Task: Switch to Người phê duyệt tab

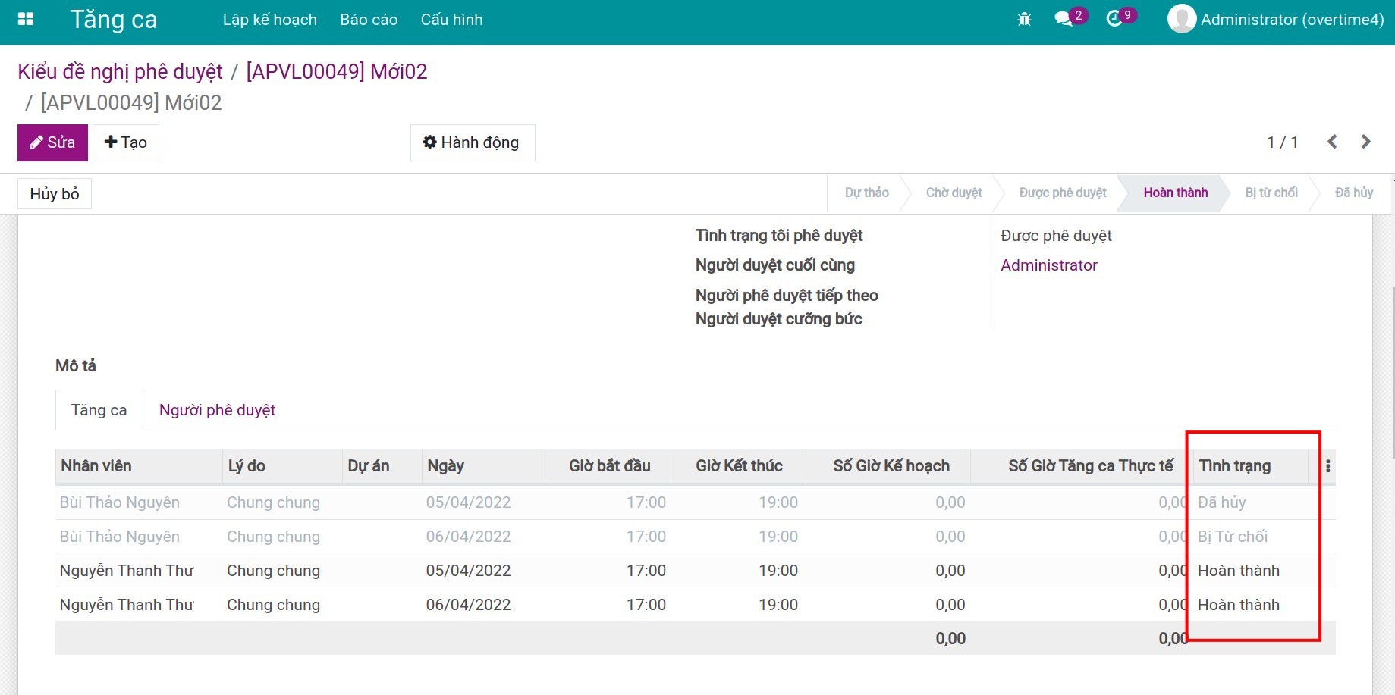Action: (x=217, y=410)
